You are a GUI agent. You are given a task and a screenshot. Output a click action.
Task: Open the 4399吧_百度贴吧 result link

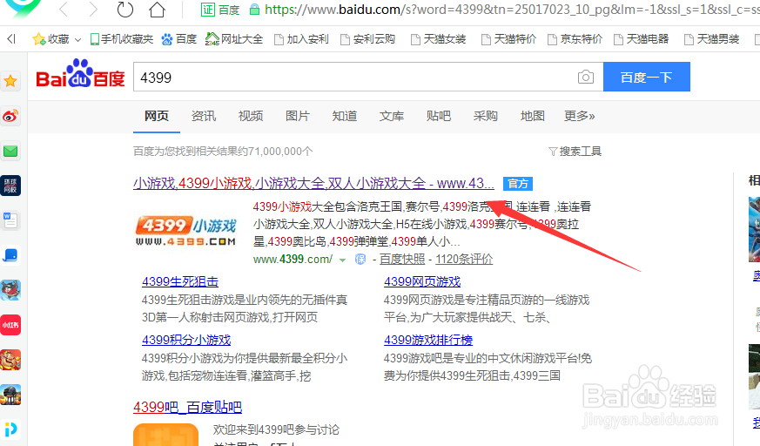pos(187,407)
